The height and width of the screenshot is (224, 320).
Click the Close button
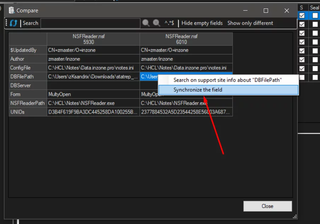pyautogui.click(x=268, y=206)
